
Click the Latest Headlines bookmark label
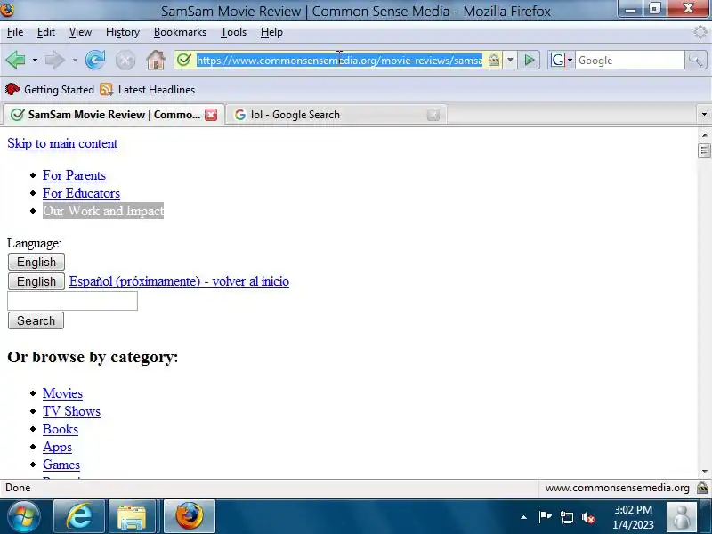[x=157, y=90]
